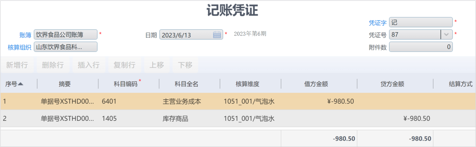Open the calendar picker in date field
The image size is (476, 147).
click(217, 35)
